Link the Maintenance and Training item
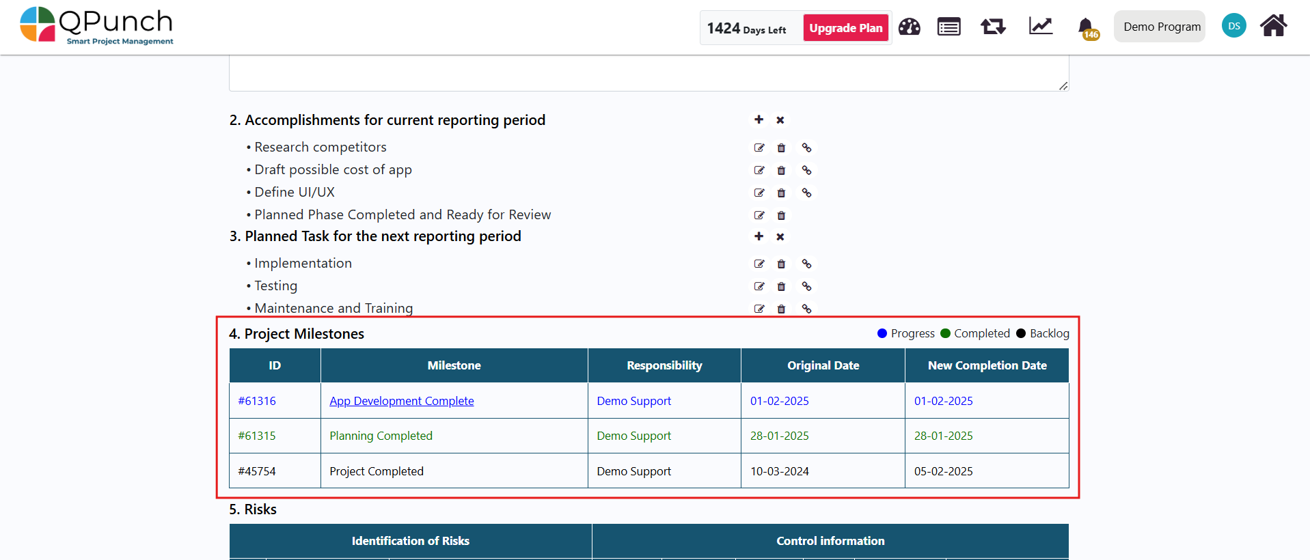 [806, 309]
